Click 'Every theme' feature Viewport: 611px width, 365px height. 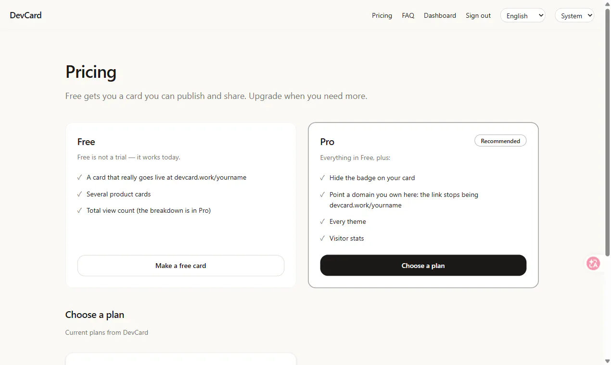[x=348, y=221]
